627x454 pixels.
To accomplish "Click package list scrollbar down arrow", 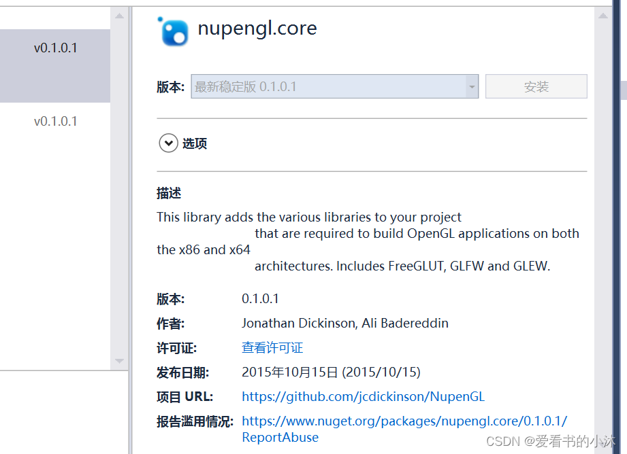I will [x=119, y=361].
